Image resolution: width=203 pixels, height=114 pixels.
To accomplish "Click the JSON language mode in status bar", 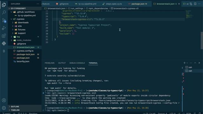I will [x=188, y=113].
